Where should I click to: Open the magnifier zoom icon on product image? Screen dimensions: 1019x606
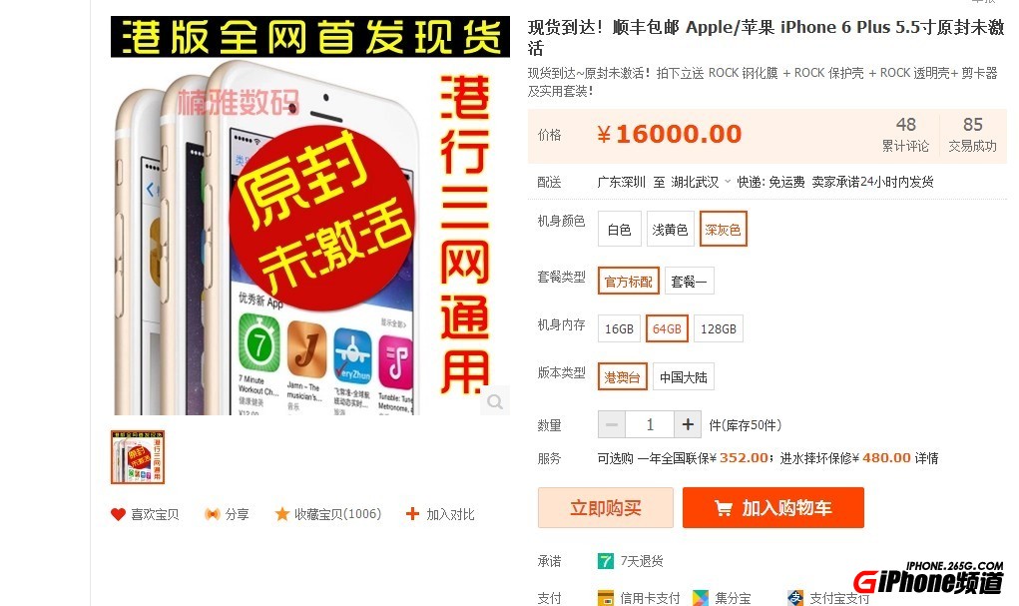coord(495,401)
